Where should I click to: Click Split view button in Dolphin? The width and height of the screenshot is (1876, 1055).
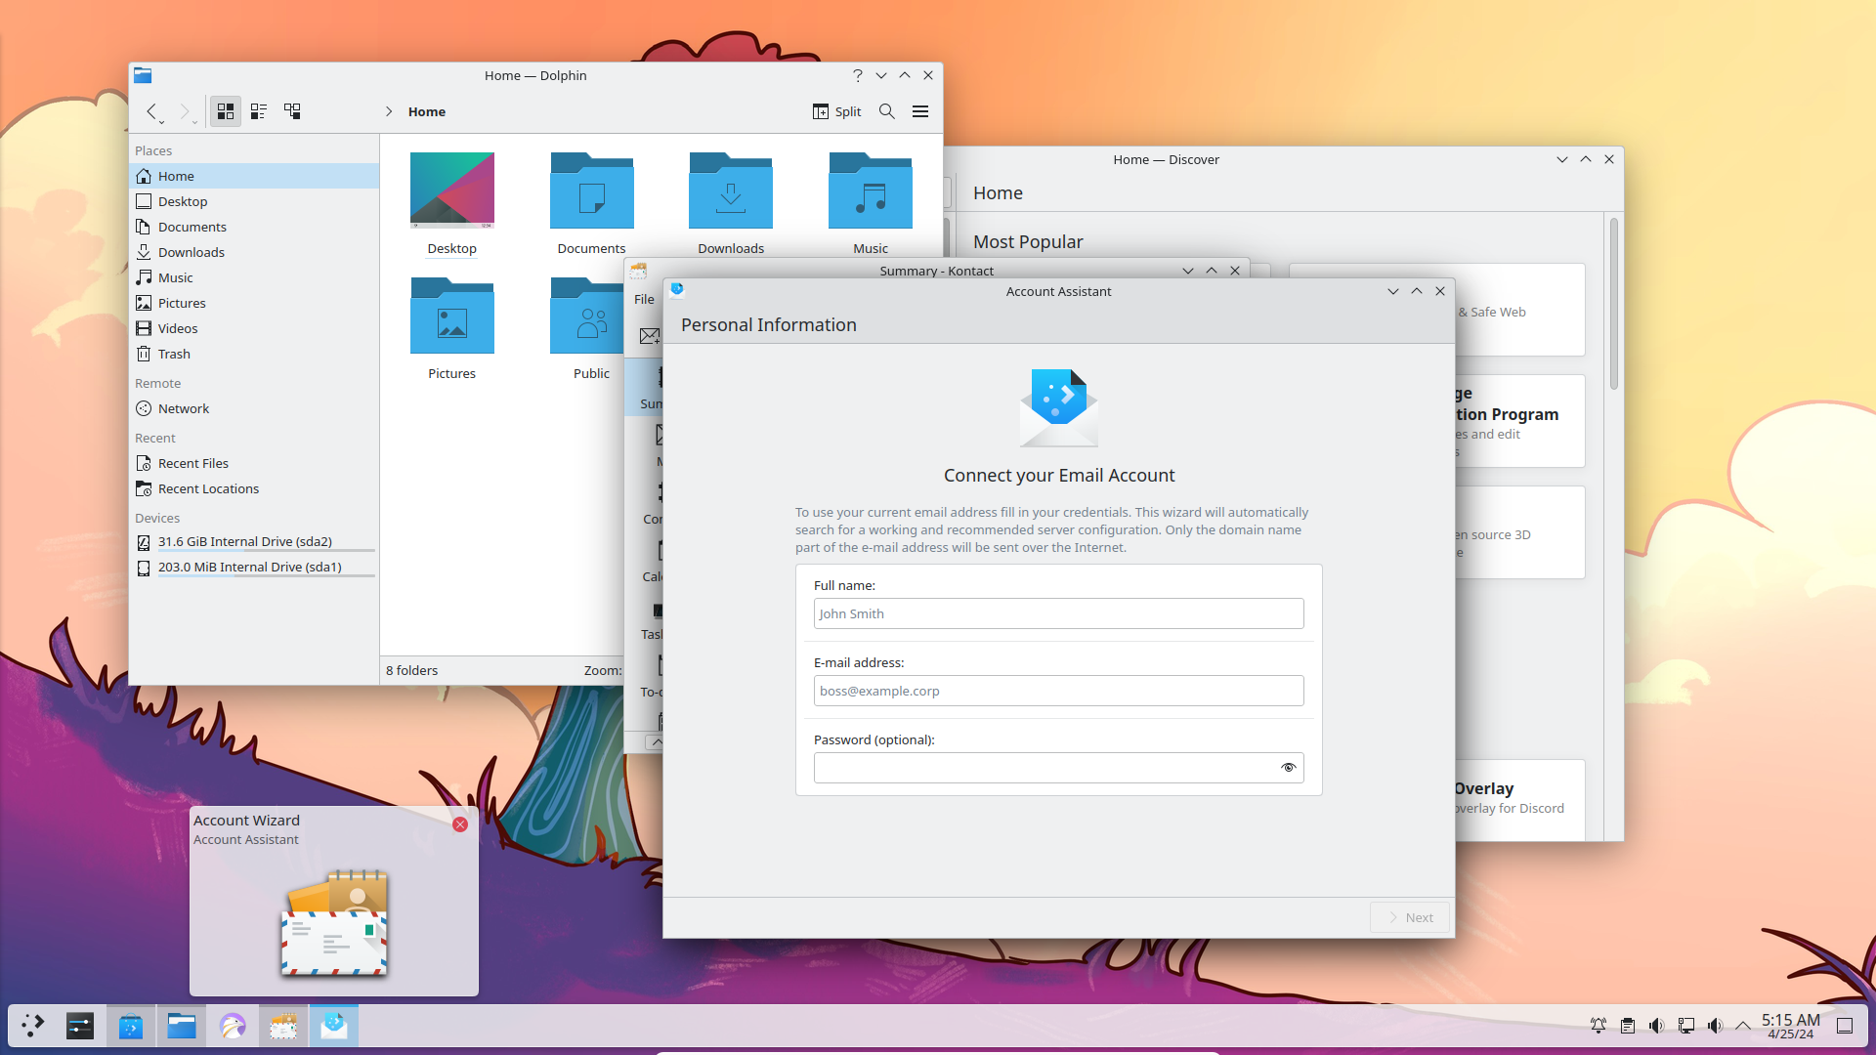click(x=837, y=111)
